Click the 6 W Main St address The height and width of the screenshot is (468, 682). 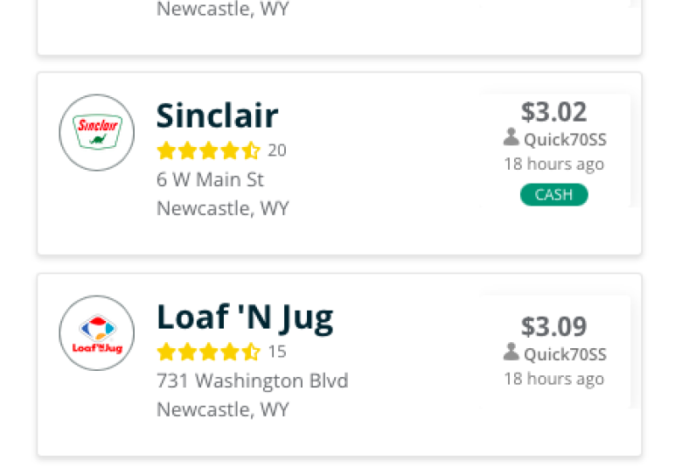[210, 179]
